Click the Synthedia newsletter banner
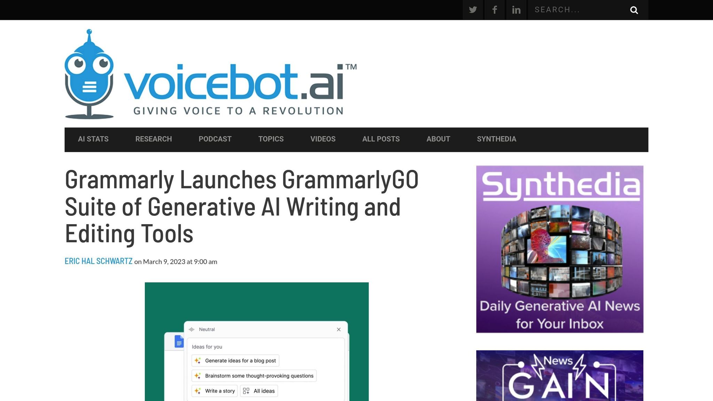Screen dimensions: 713x401 coord(559,249)
